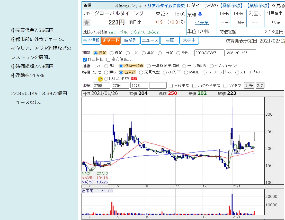The image size is (285, 220).
Task: Check the ジャスダック平均 comparison box
Action: point(194,86)
